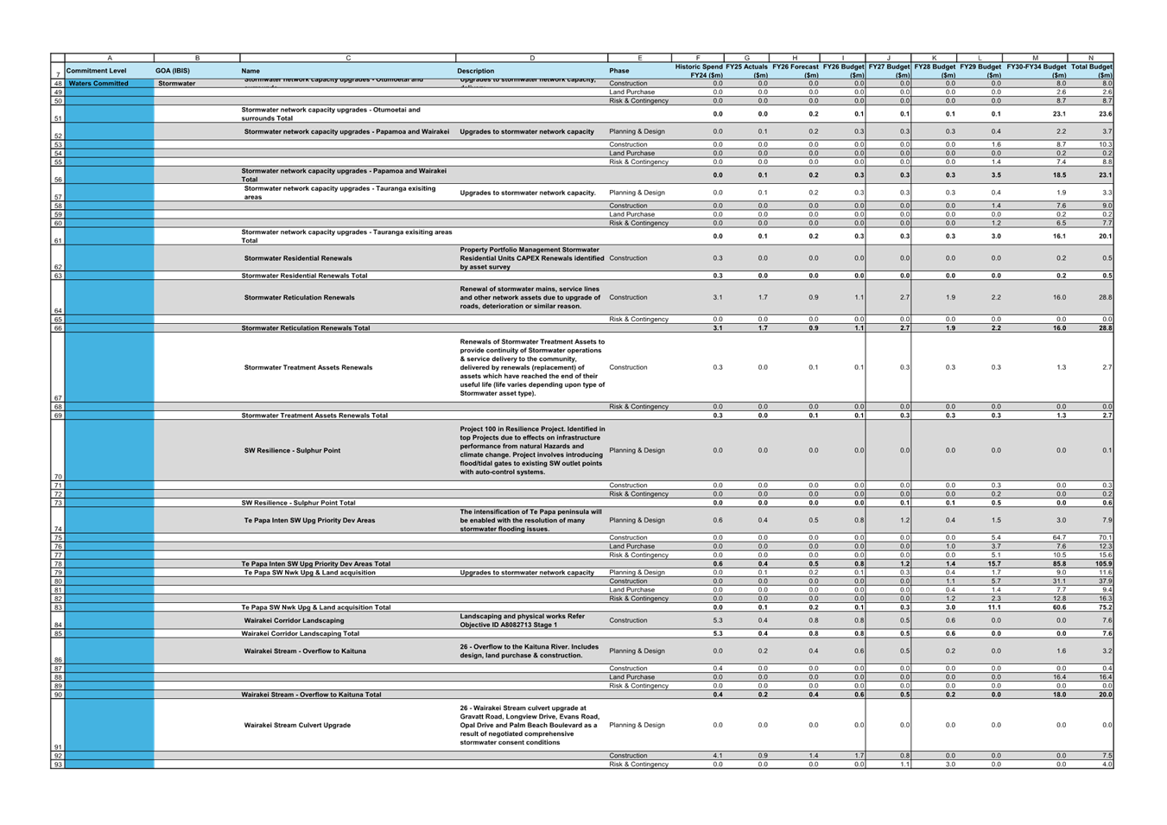
Task: Click the Description header cell
Action: pos(476,71)
